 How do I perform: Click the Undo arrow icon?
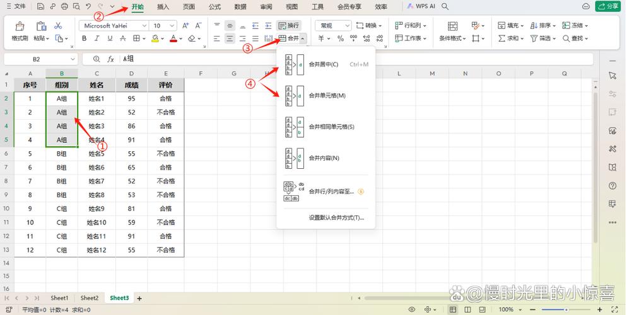click(88, 6)
